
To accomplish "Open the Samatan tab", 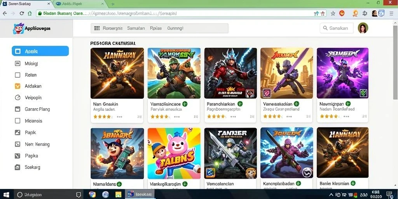I will point(136,28).
